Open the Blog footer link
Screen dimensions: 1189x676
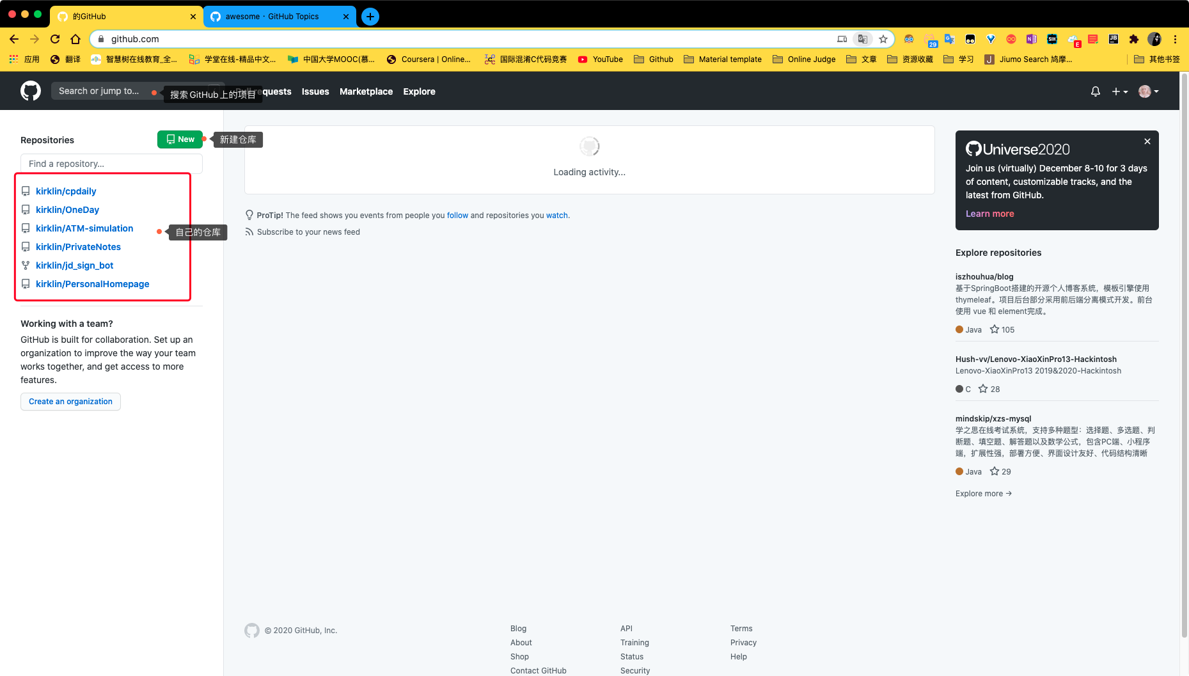point(518,629)
